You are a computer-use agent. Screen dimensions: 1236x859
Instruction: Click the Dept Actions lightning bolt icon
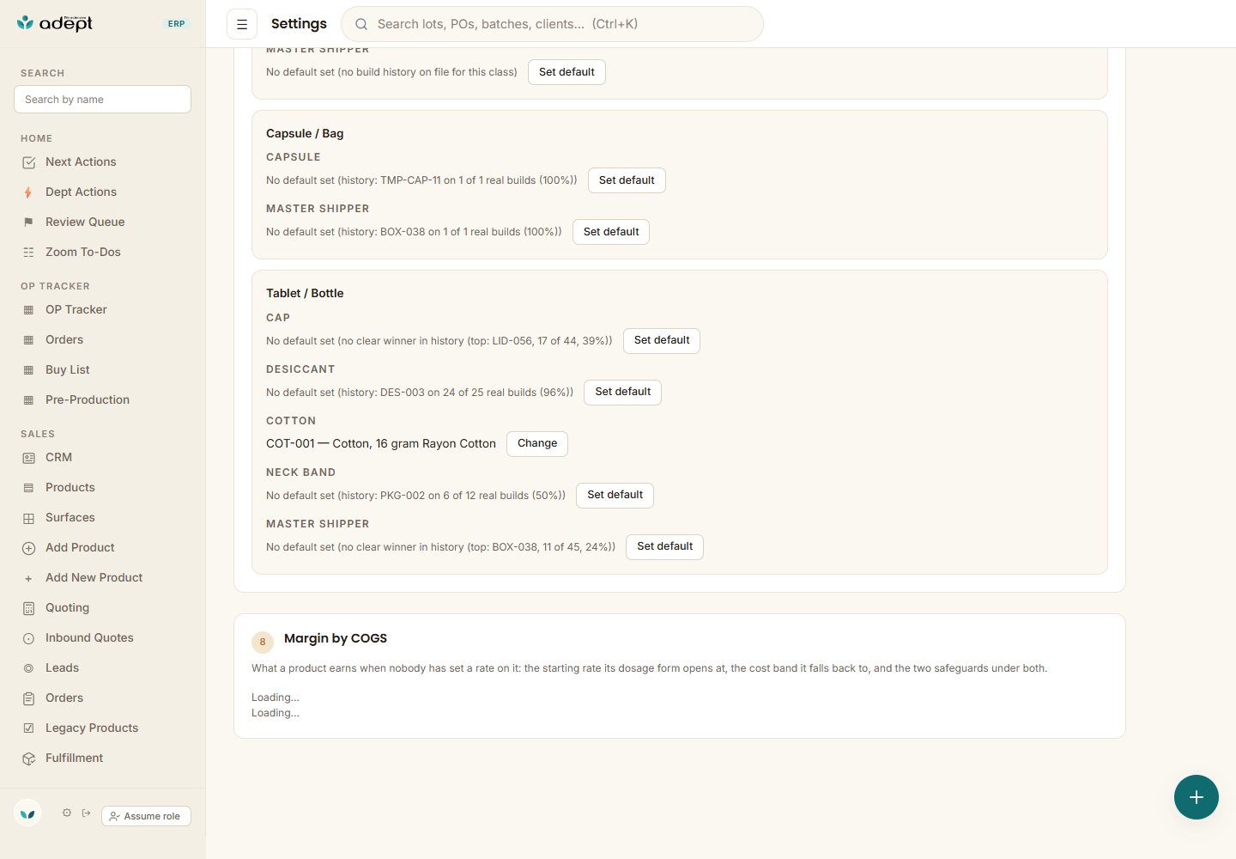pyautogui.click(x=28, y=192)
